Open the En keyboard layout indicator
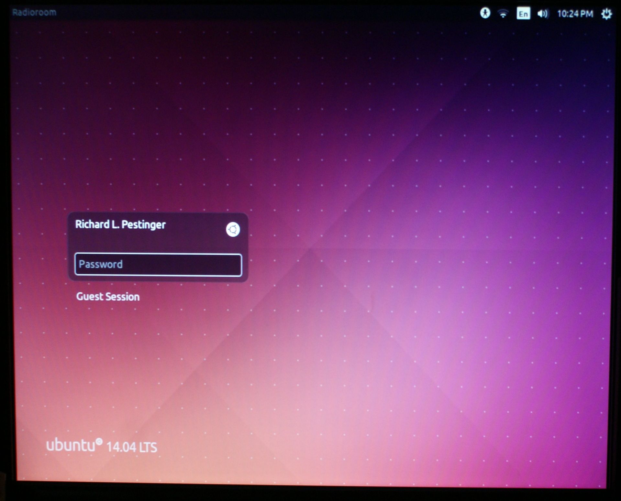621x501 pixels. tap(523, 14)
